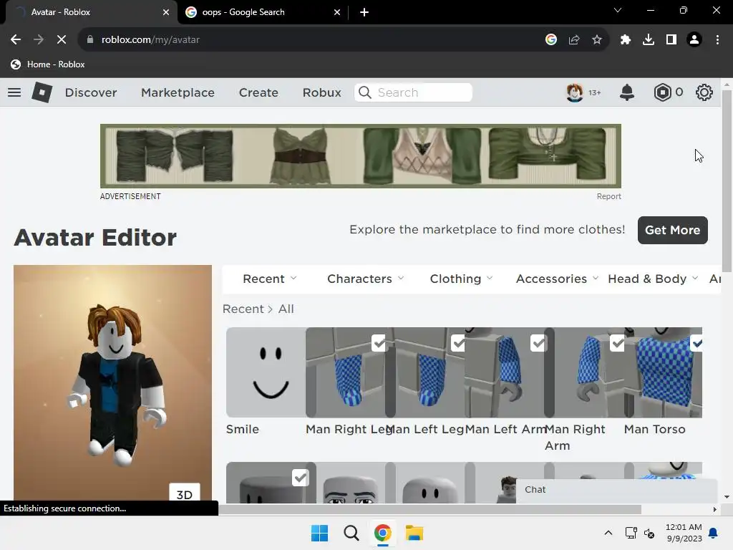
Task: Go back with the browser back arrow
Action: pos(16,40)
